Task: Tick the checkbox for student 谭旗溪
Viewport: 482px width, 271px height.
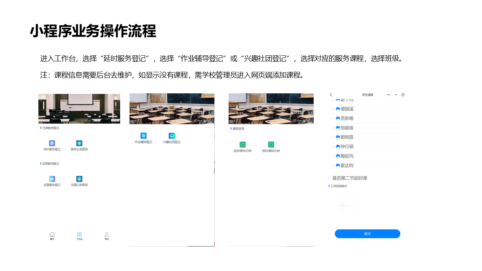Action: tap(333, 109)
